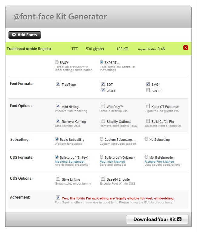Download your font kit

157,219
